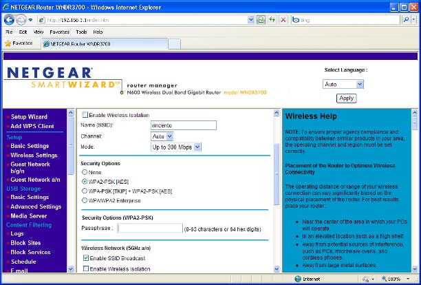Click the Internet zone globe icon
The width and height of the screenshot is (421, 285).
pos(298,279)
